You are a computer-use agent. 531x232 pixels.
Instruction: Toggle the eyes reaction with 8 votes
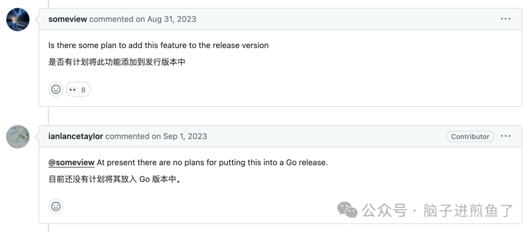78,89
